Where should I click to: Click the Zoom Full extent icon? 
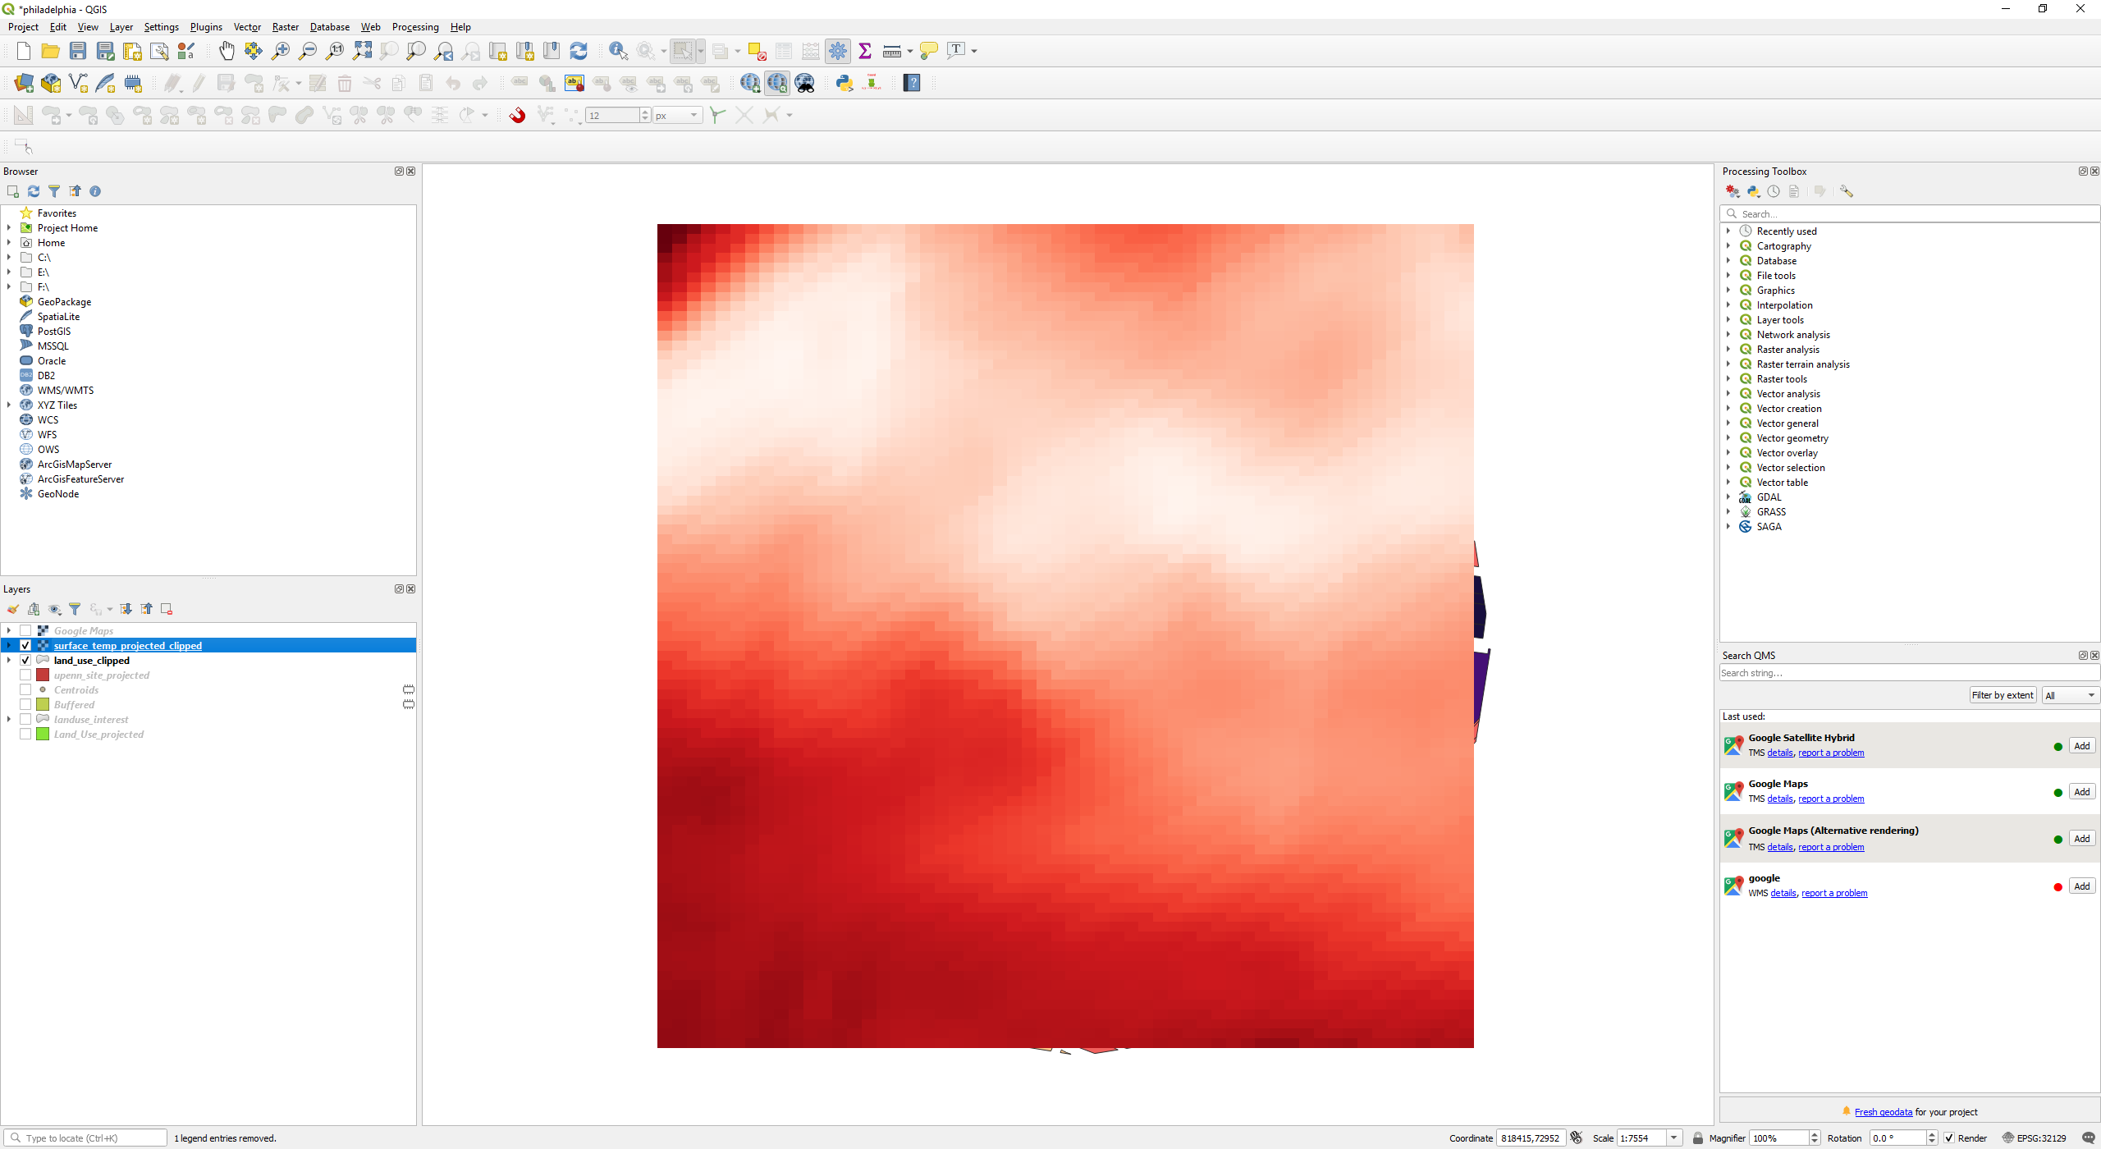[x=362, y=51]
